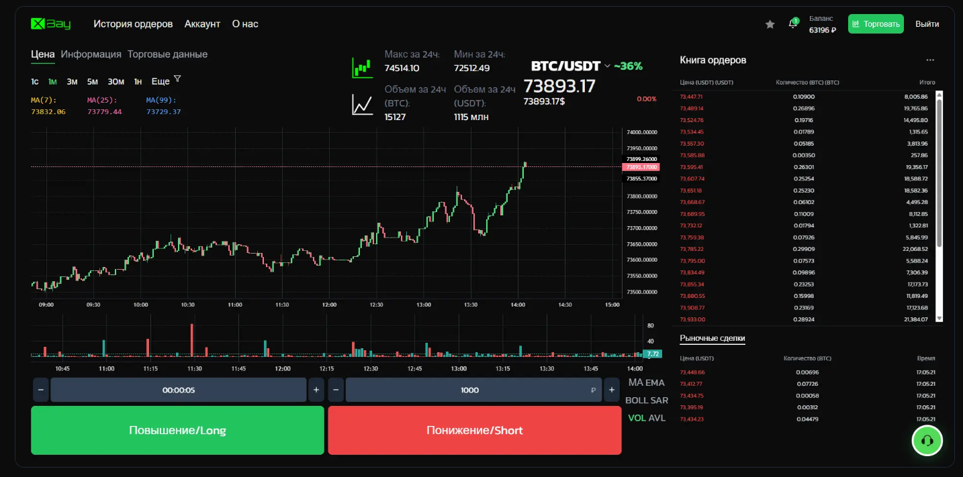Select the white line chart icon
Screen dimensions: 963x477
(362, 105)
